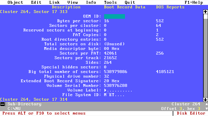The width and height of the screenshot is (208, 116).
Task: Open the Info menu
Action: (91, 2)
